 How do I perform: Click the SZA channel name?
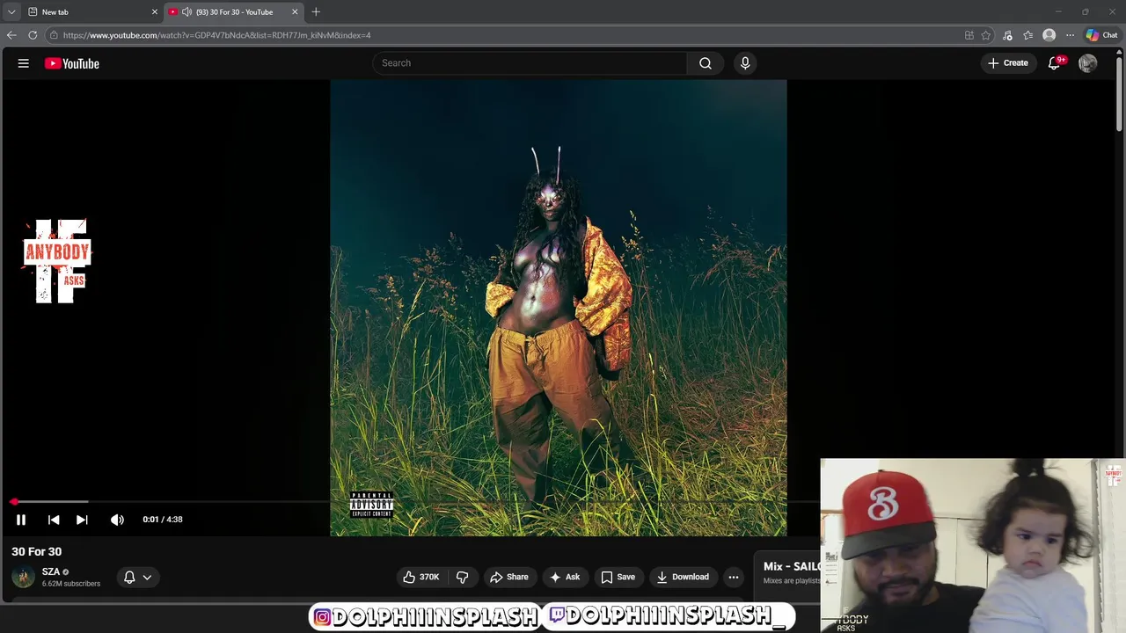[51, 571]
